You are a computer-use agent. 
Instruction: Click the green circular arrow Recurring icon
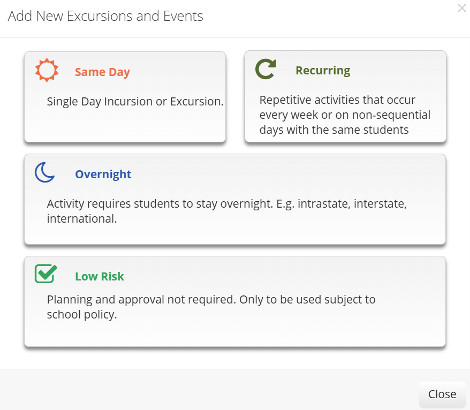[x=266, y=69]
